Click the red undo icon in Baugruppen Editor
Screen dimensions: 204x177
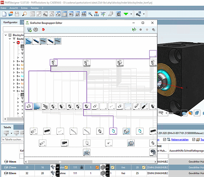pos(43,30)
